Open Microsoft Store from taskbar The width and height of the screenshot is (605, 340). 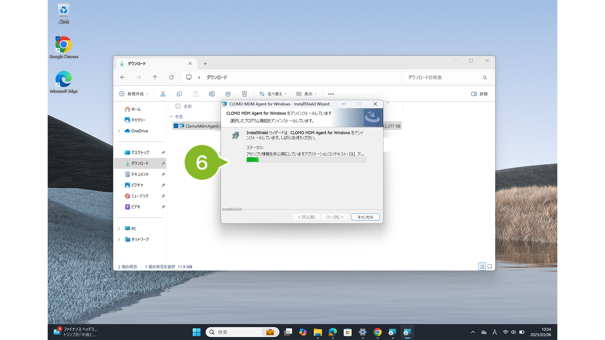[x=347, y=332]
